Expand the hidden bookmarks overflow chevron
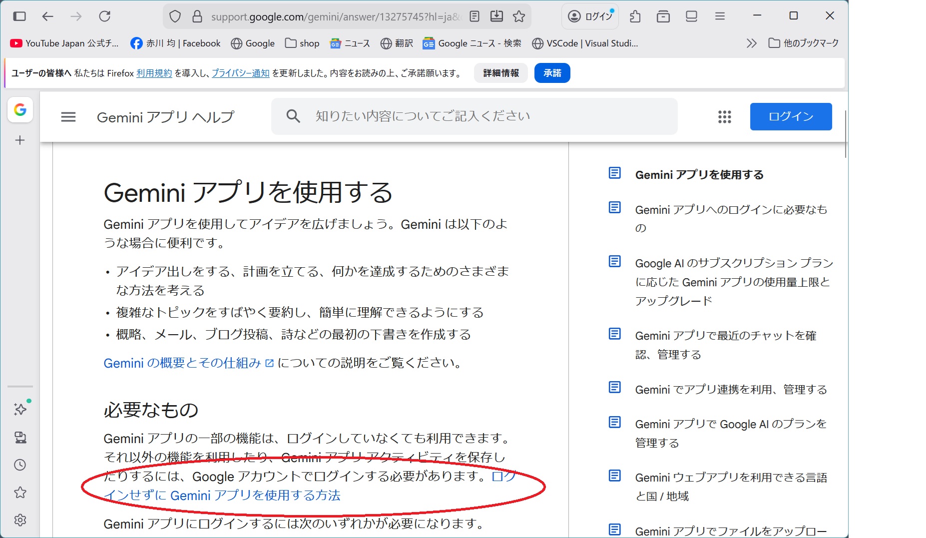 [x=751, y=43]
